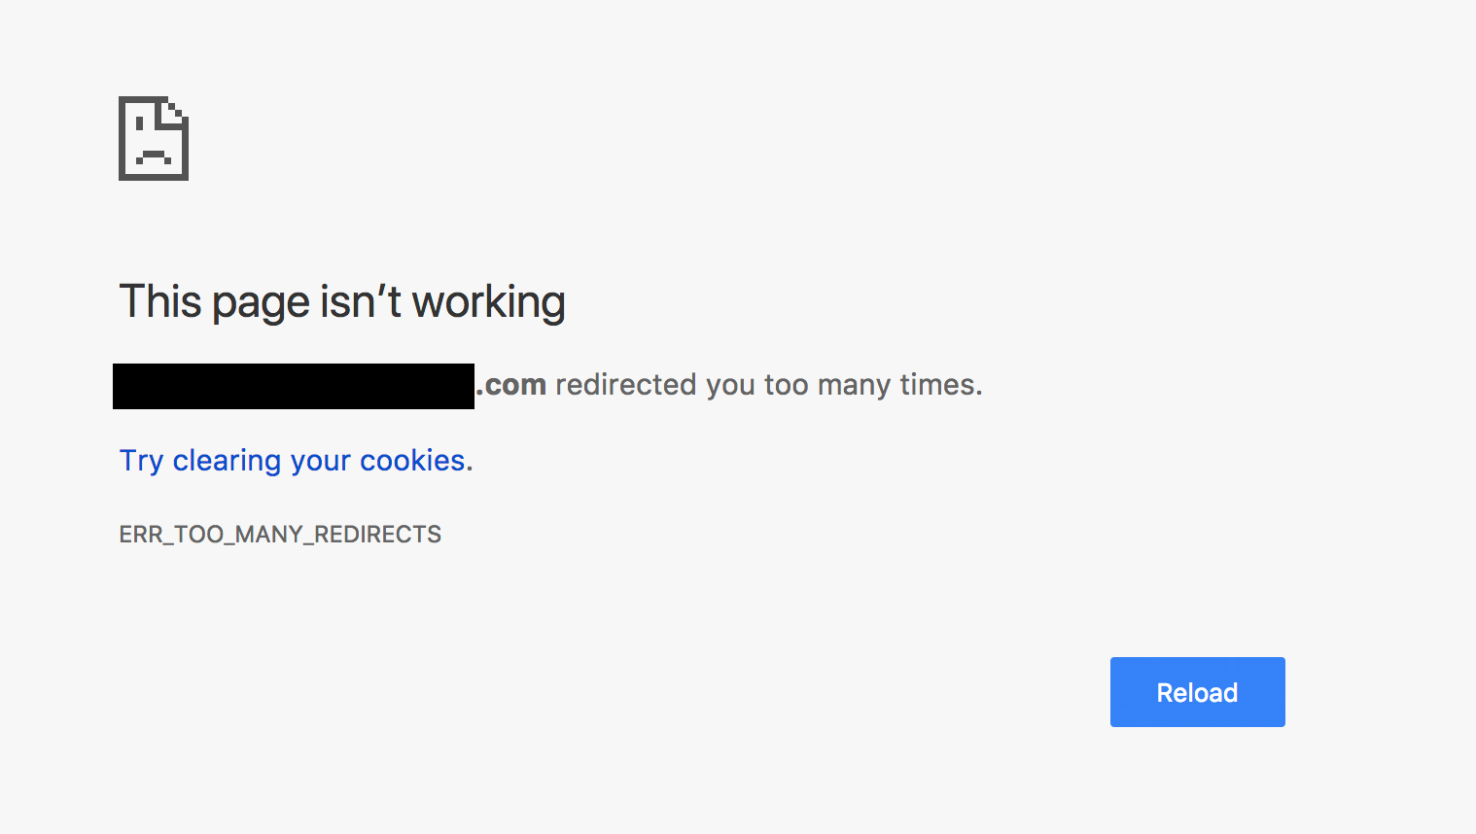
Task: Click the word 'cookies' in the link
Action: (x=412, y=460)
